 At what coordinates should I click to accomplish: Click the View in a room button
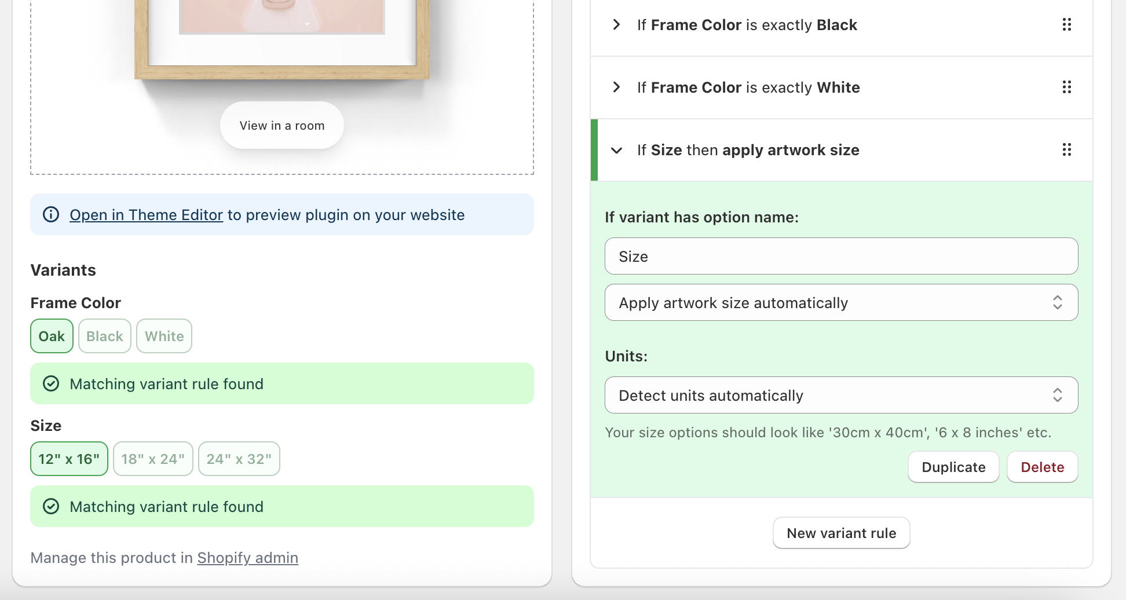(x=282, y=126)
